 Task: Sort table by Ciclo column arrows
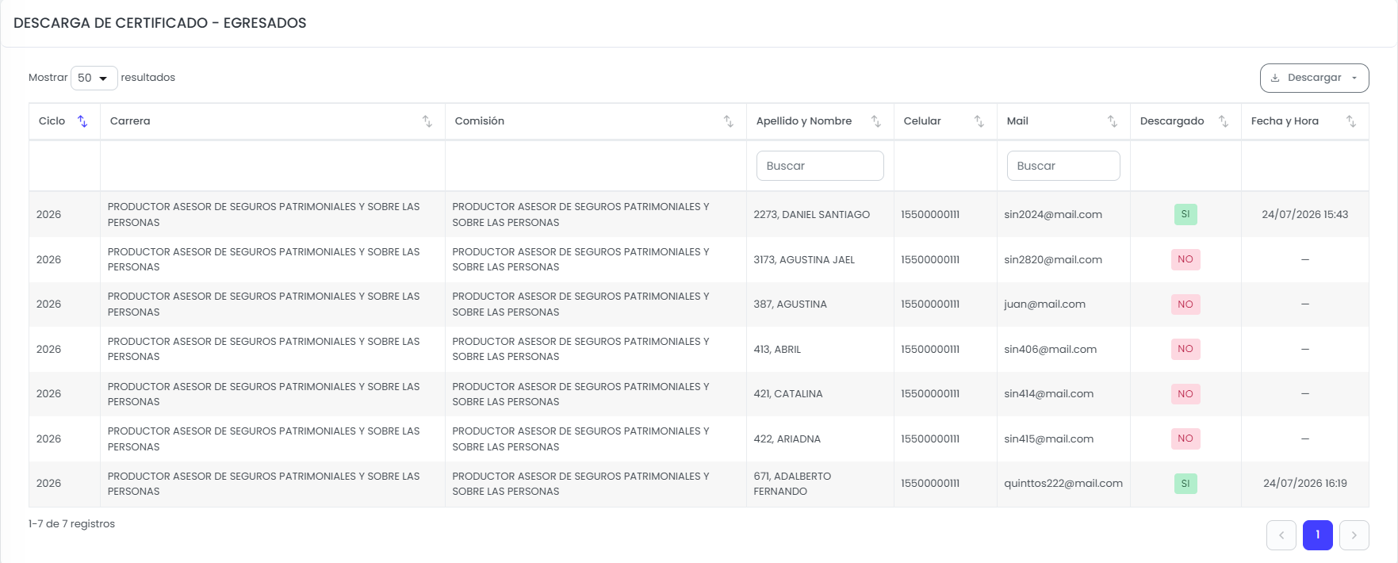82,121
